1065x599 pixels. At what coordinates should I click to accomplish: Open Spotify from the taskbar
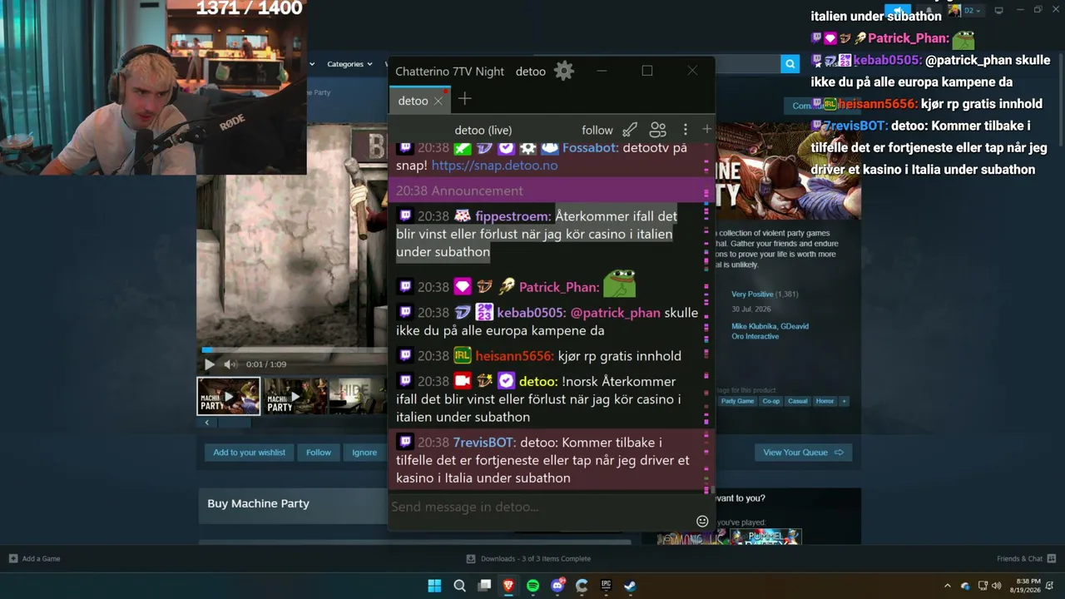[533, 586]
